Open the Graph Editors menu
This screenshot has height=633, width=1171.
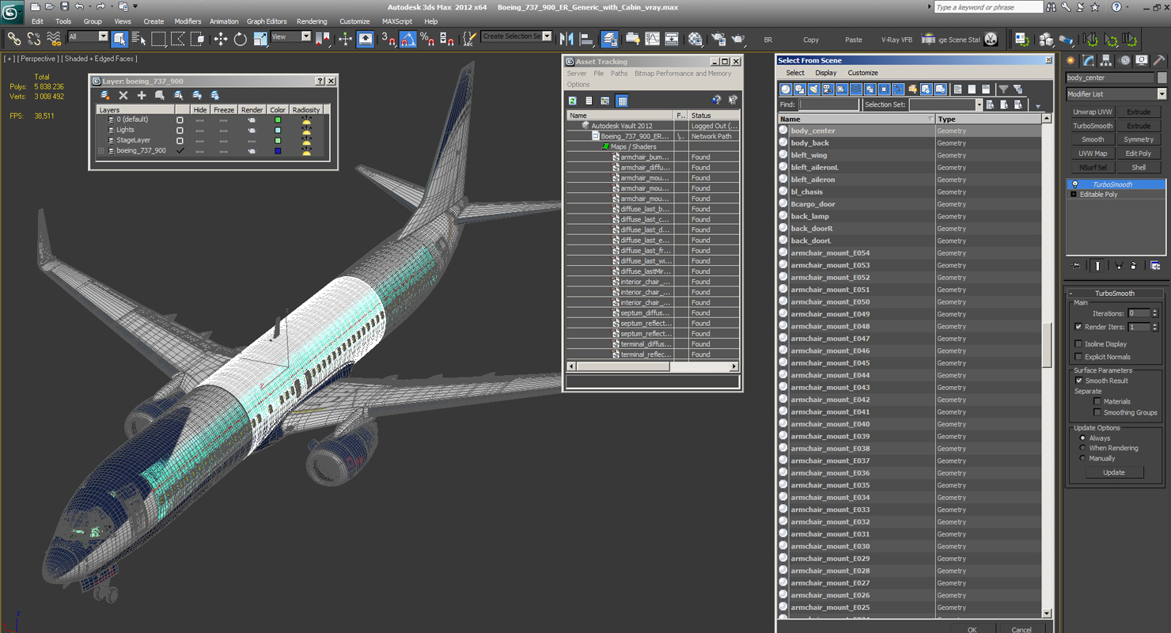pyautogui.click(x=267, y=21)
